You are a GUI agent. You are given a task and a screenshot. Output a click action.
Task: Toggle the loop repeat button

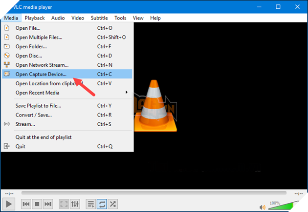[102, 204]
